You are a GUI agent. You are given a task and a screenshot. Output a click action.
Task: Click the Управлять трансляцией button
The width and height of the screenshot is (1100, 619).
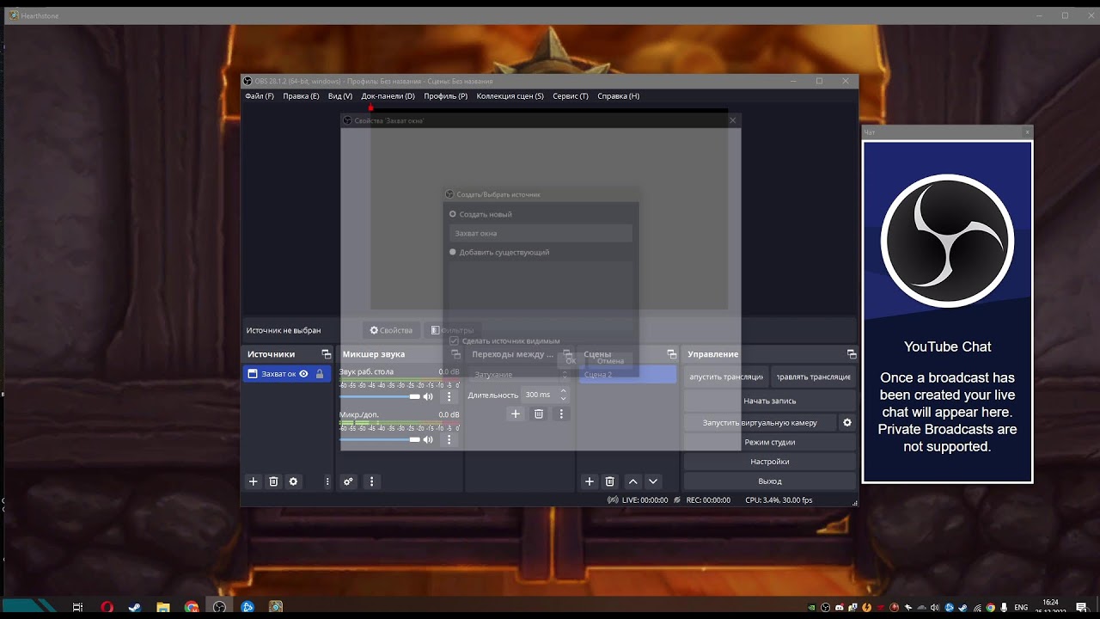(813, 377)
